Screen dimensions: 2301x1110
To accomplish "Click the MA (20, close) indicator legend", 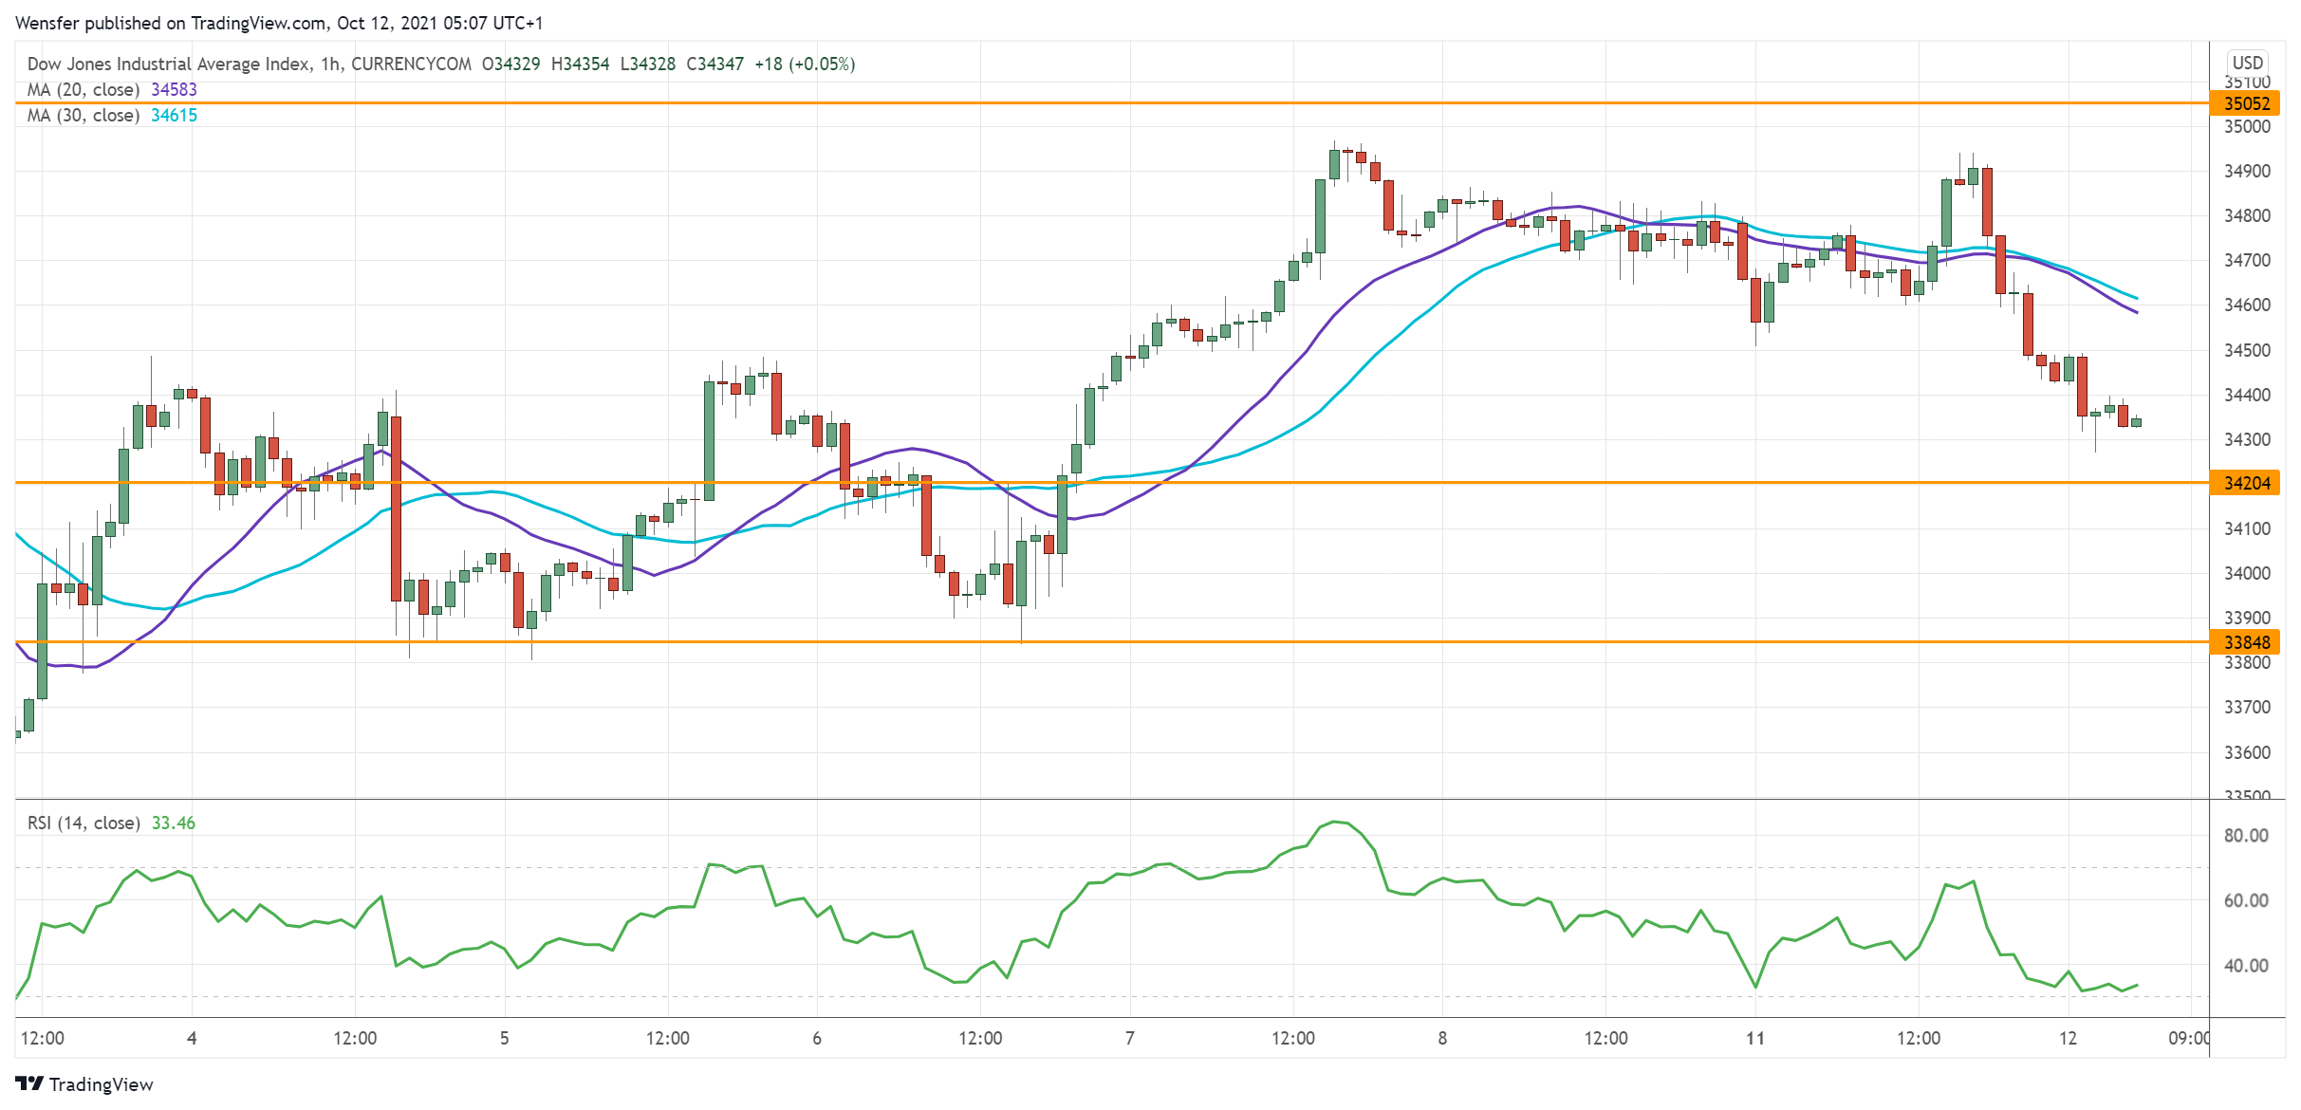I will click(x=84, y=89).
